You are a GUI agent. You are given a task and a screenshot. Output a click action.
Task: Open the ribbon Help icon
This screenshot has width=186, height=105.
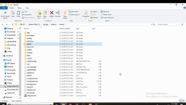click(x=185, y=8)
